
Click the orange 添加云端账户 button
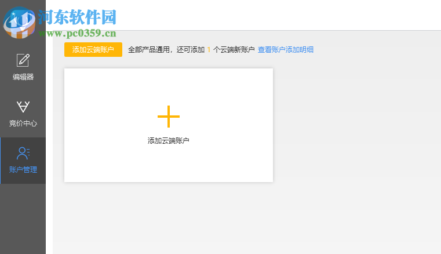(93, 49)
